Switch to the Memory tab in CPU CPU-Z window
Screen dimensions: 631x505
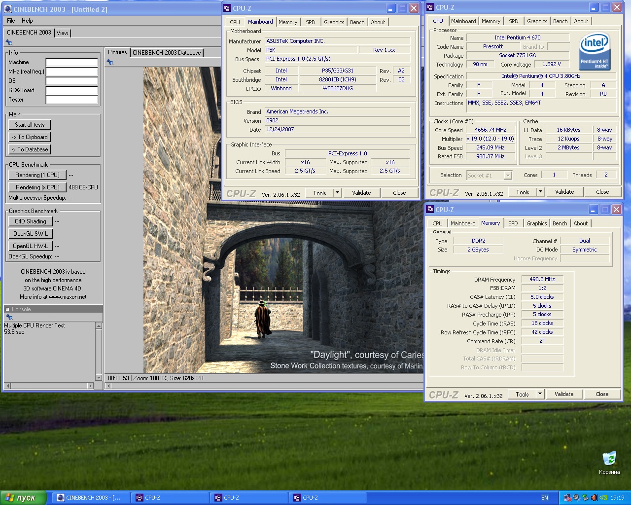click(x=491, y=21)
